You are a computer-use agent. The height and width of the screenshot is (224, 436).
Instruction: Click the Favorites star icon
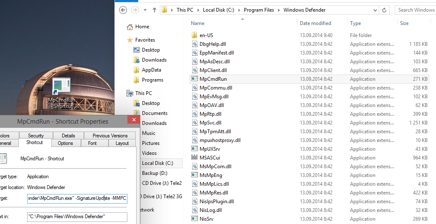tap(130, 40)
